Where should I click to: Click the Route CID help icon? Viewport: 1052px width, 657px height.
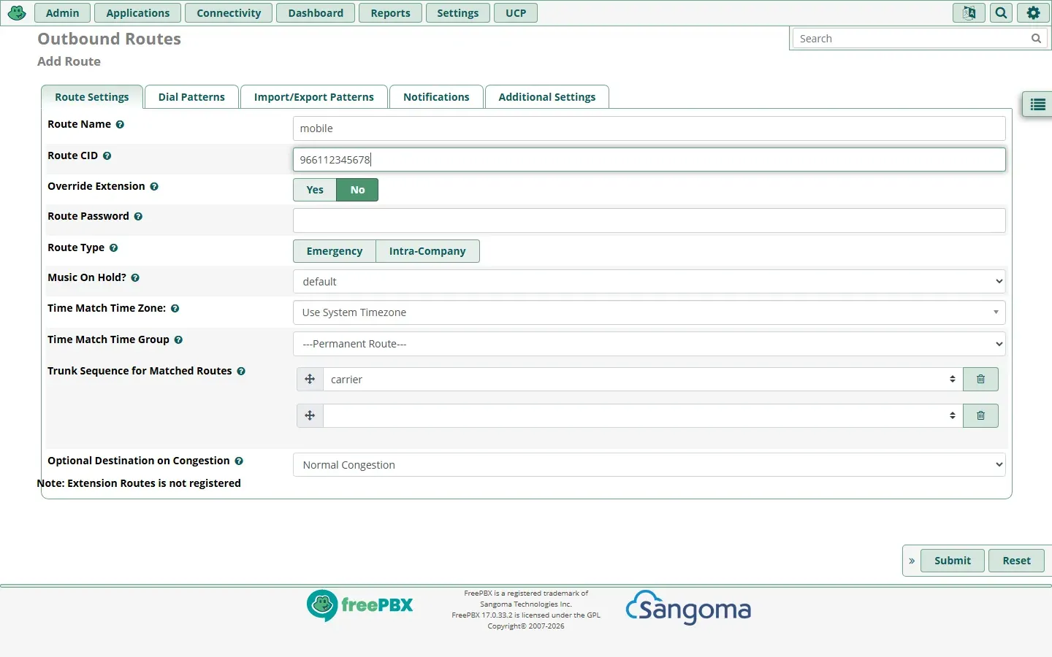tap(107, 156)
